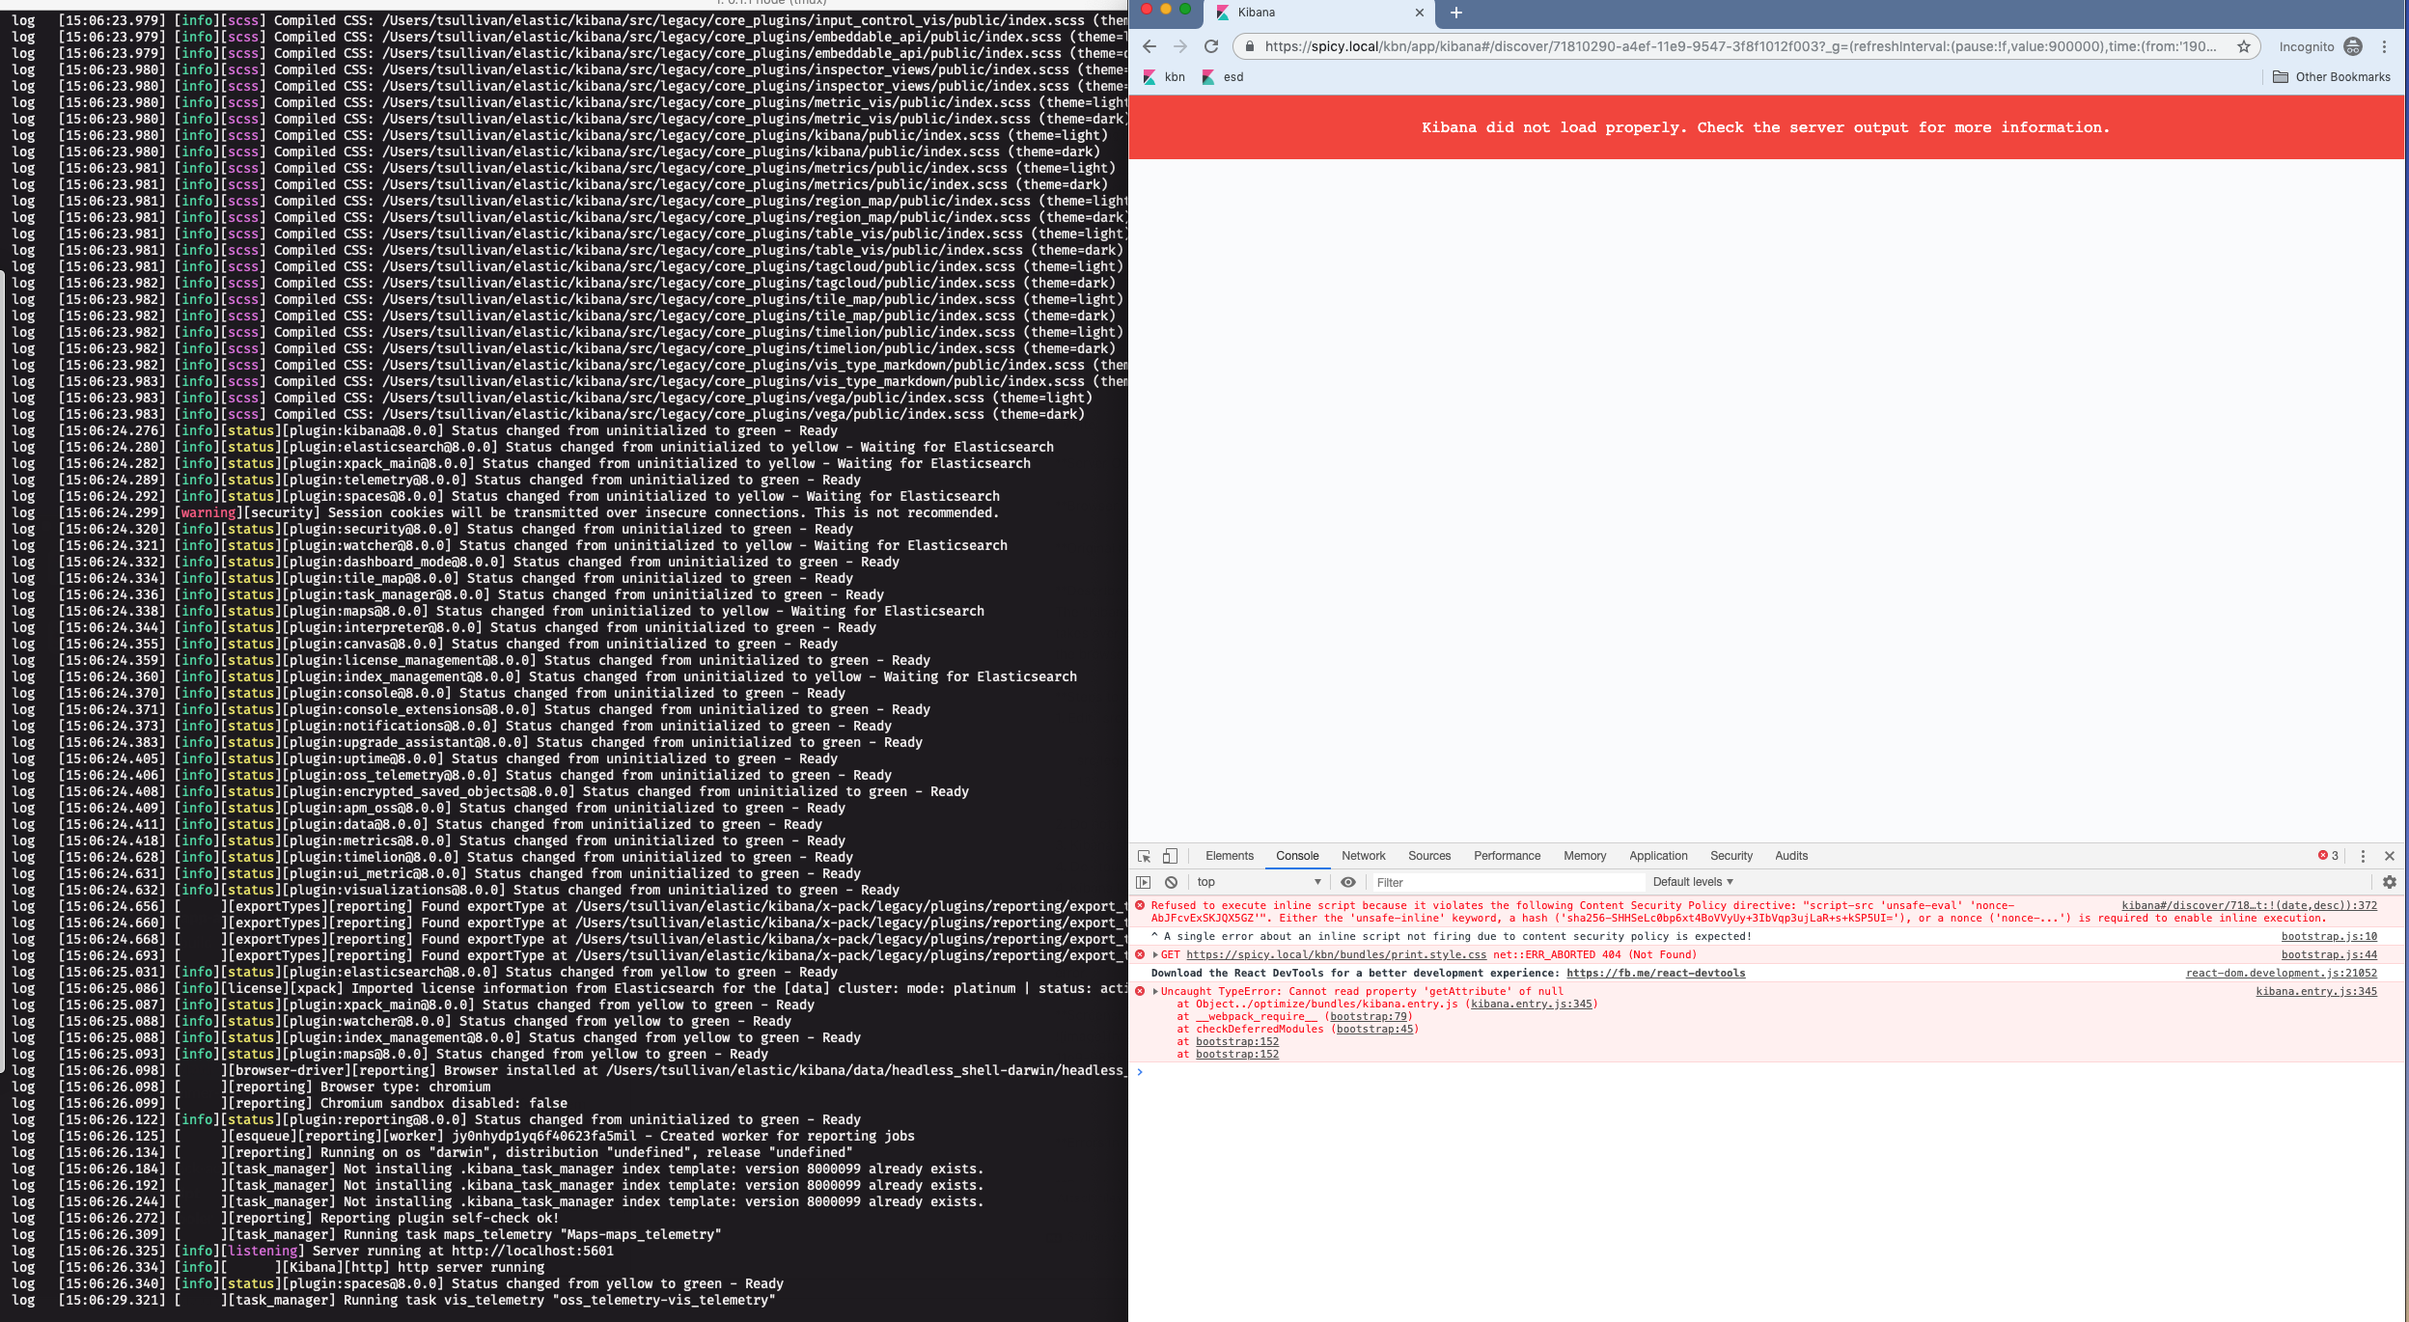Open console settings gear icon
2409x1322 pixels.
coord(2390,882)
